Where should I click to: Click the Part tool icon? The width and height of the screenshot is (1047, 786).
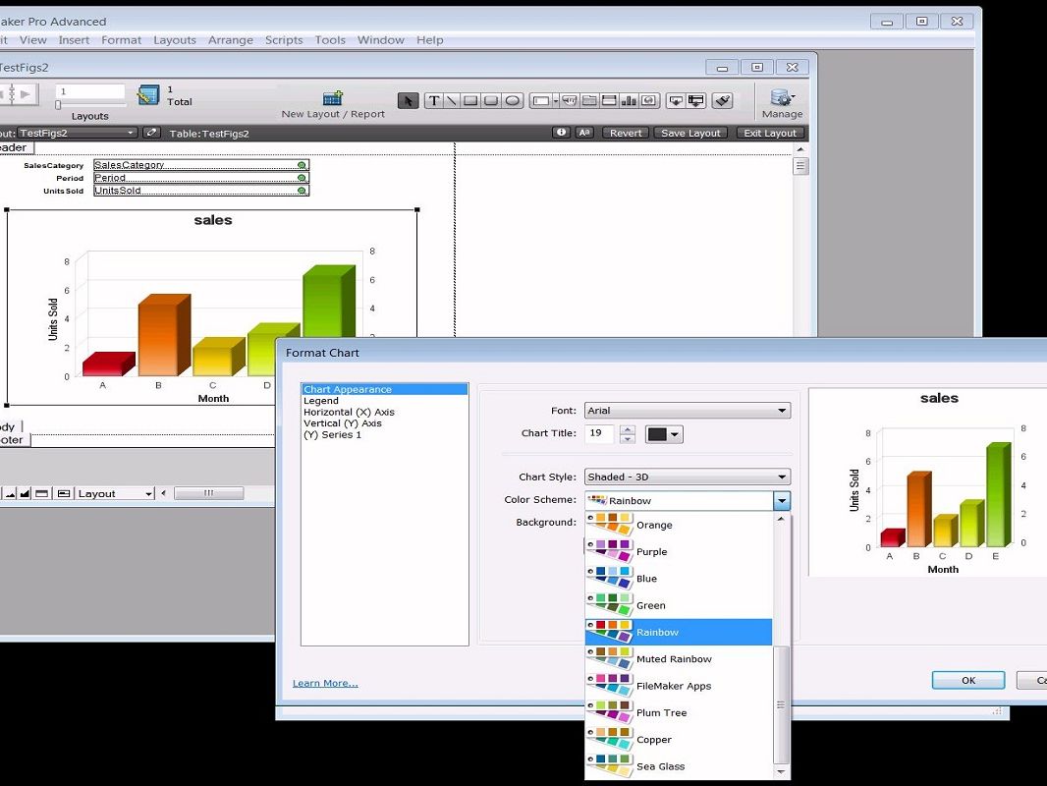[x=695, y=101]
